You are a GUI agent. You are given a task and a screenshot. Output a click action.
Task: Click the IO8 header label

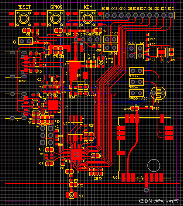tap(136, 9)
